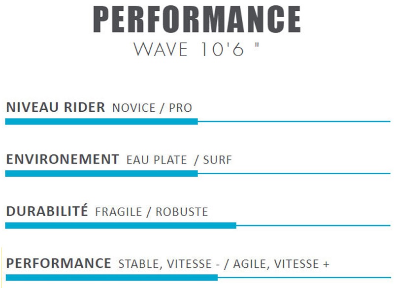The height and width of the screenshot is (288, 394).
Task: Select the NOVICE word beside Niveau Rider
Action: (132, 108)
